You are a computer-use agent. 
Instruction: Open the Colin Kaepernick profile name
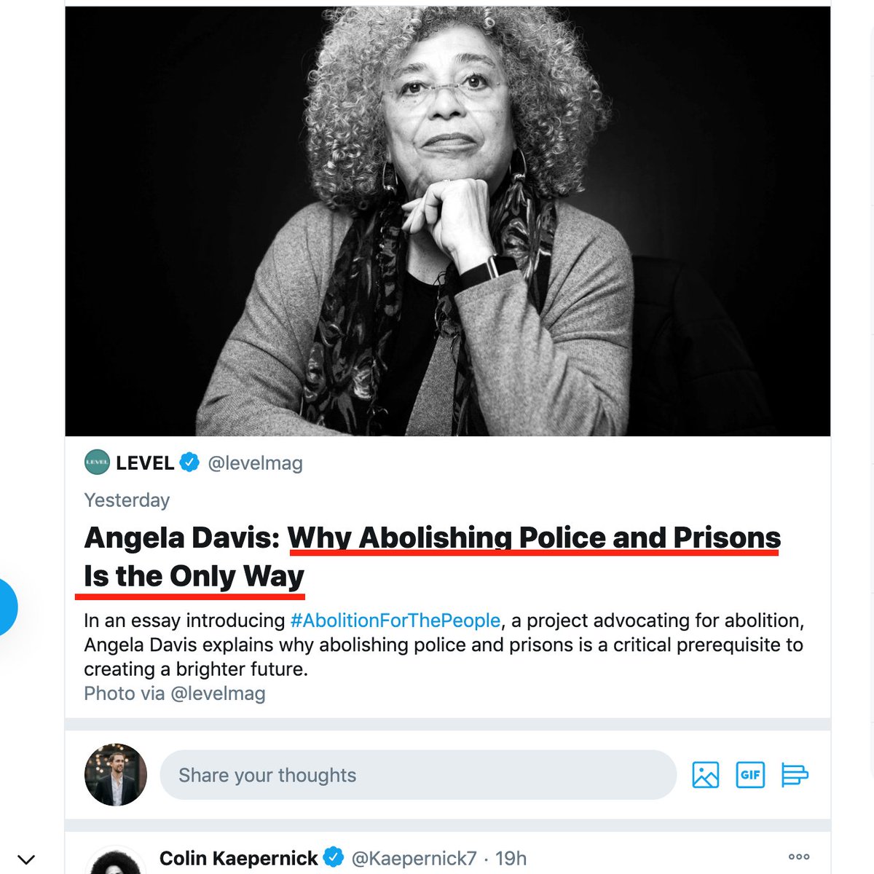[x=238, y=858]
